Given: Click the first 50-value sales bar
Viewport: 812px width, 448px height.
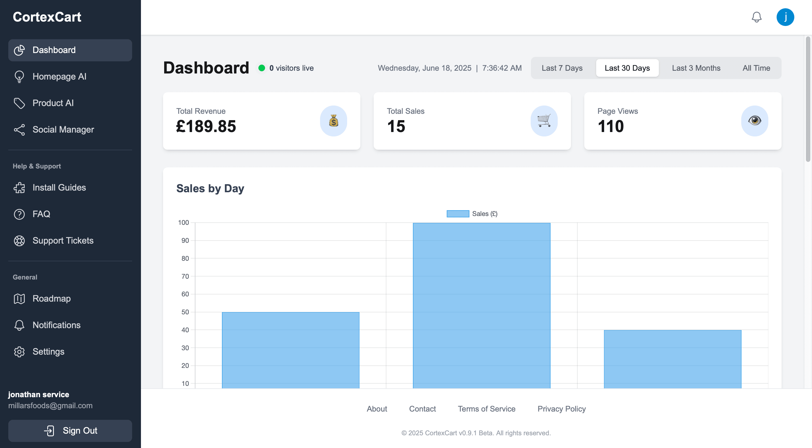Looking at the screenshot, I should click(x=291, y=350).
